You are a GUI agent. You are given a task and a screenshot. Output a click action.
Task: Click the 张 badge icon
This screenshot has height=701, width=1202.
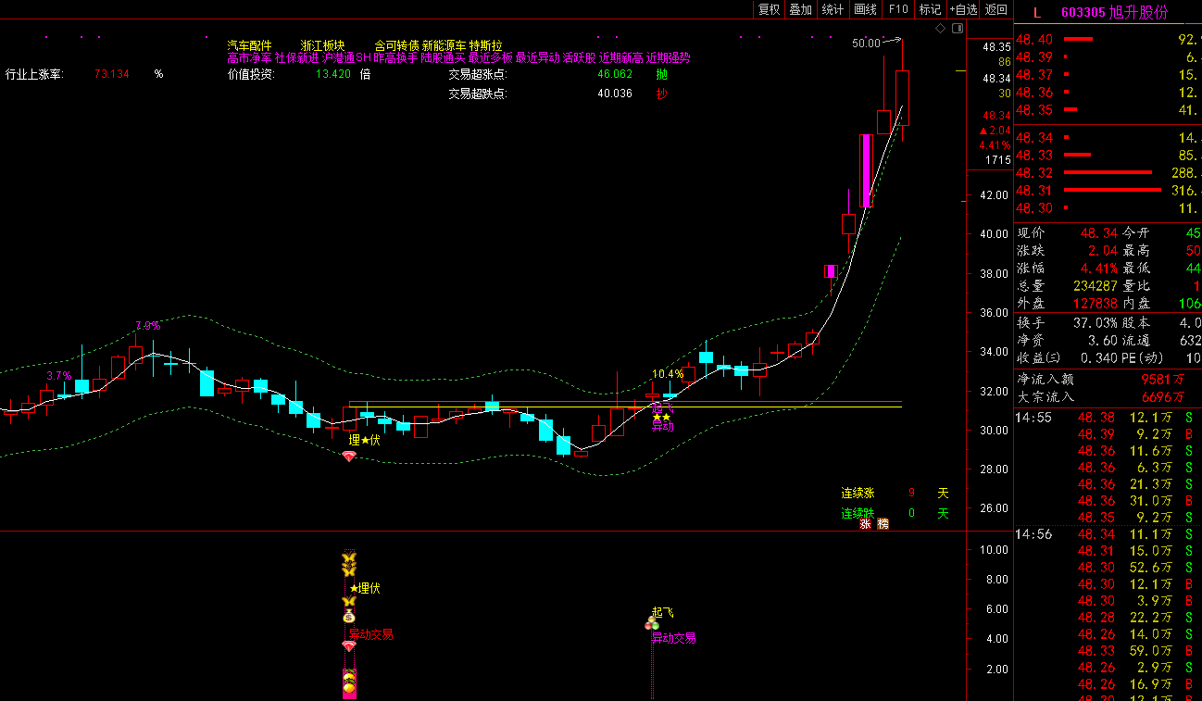[865, 524]
